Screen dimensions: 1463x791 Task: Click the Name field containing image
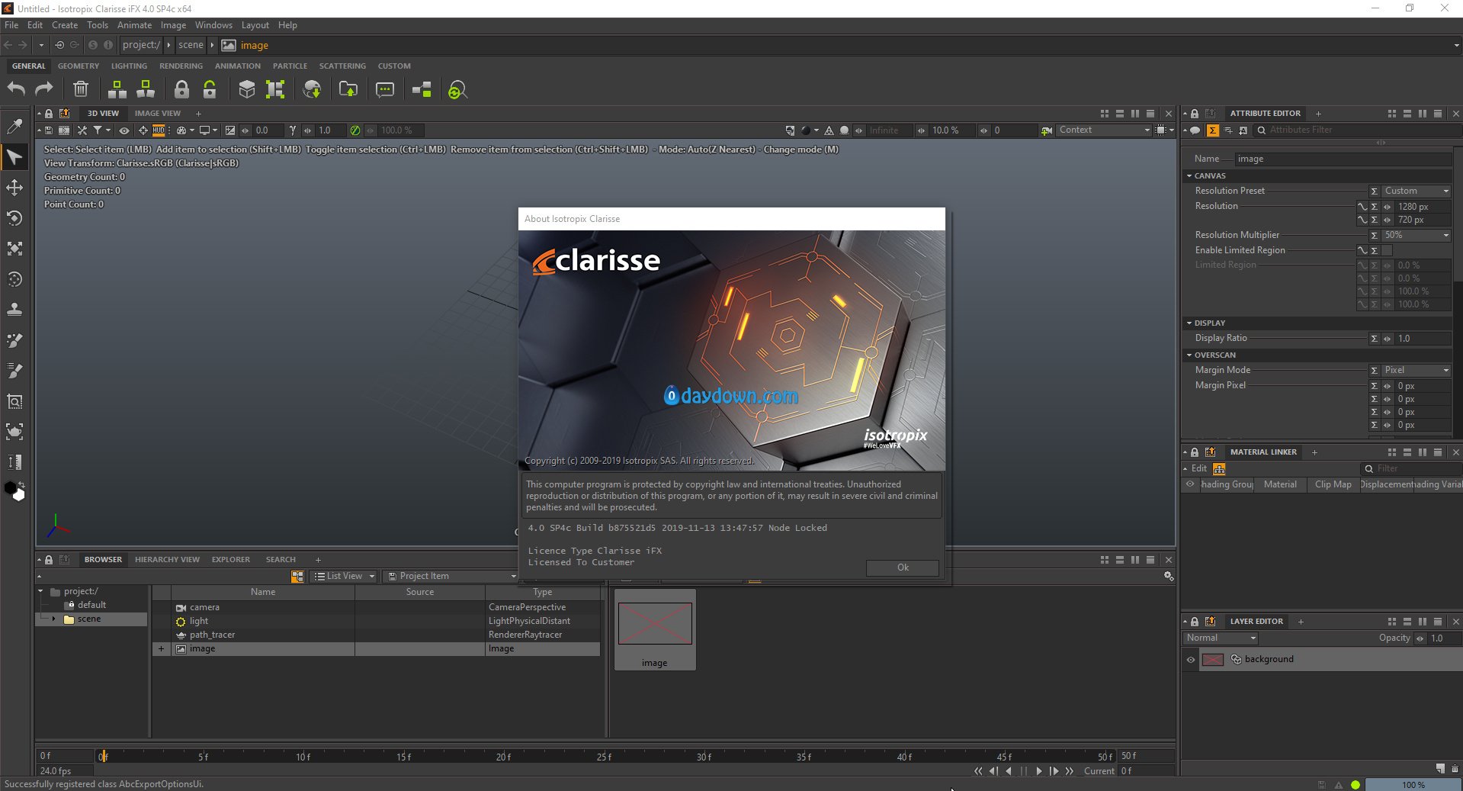tap(1343, 159)
